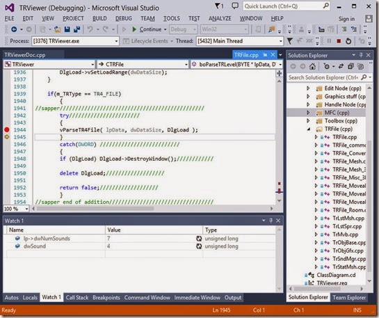379x318 pixels.
Task: Click the refresh icon for dwSound value
Action: coord(199,246)
